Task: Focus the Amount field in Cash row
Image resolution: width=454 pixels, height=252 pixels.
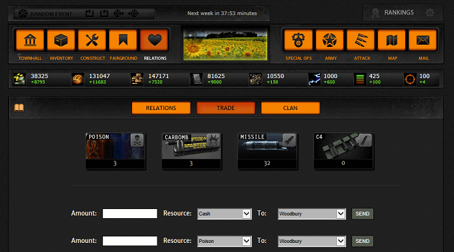Action: pos(129,214)
